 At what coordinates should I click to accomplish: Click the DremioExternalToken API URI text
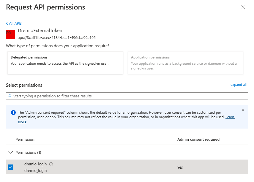(x=57, y=38)
